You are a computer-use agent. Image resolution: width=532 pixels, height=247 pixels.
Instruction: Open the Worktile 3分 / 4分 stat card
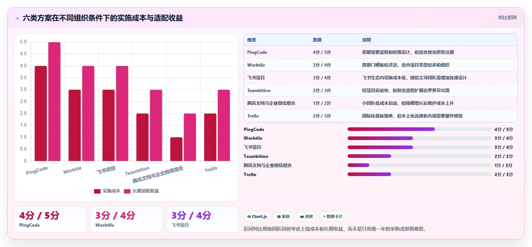(126, 219)
